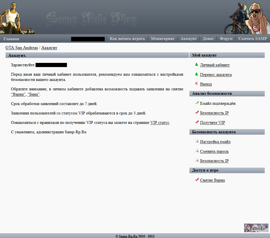Click the green arrow icon beside Личный кабинет

(x=197, y=65)
